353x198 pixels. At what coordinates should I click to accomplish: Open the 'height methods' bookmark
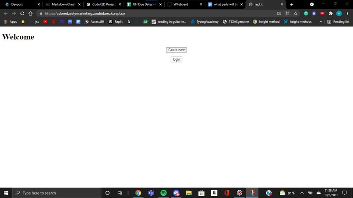pos(298,21)
